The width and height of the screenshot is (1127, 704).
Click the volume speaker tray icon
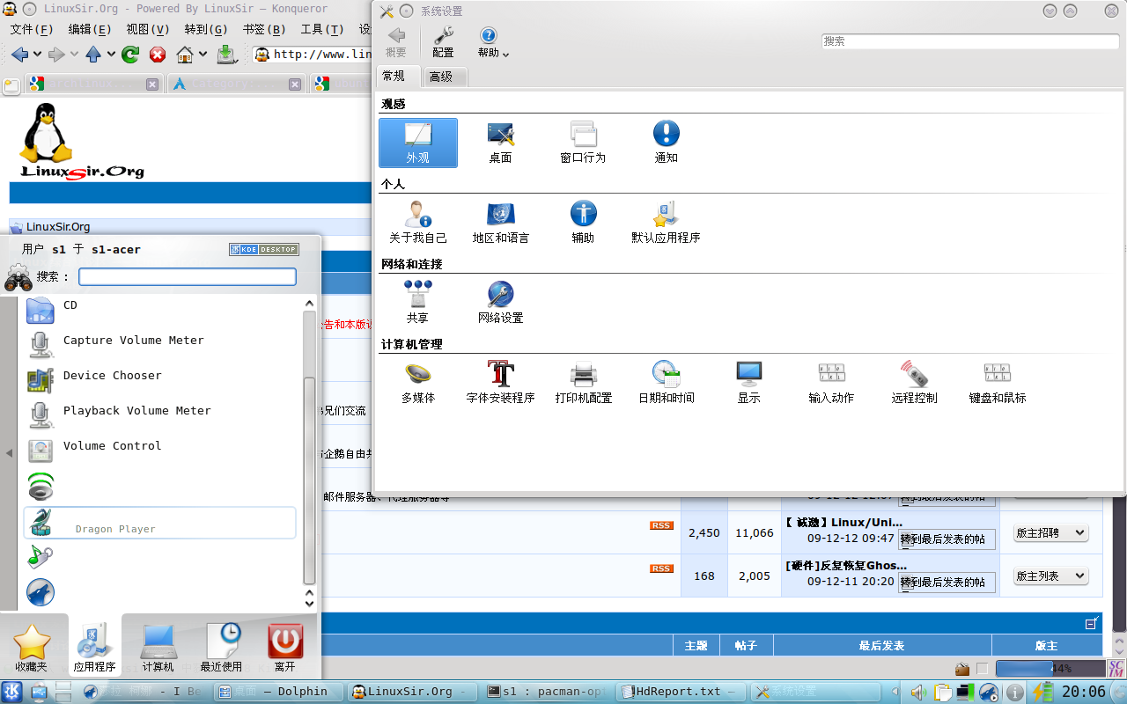(x=917, y=692)
